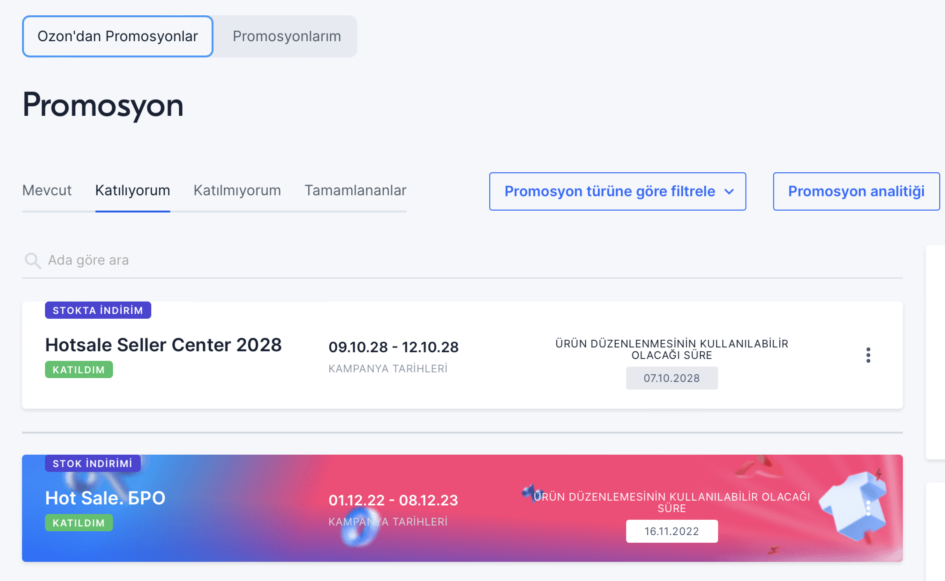This screenshot has width=945, height=581.
Task: Select the Tamamlananlar tab
Action: 356,190
